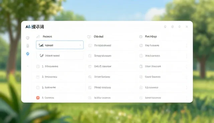Open the blue-outlined dropdown field
Image resolution: width=214 pixels, height=123 pixels.
pos(60,45)
